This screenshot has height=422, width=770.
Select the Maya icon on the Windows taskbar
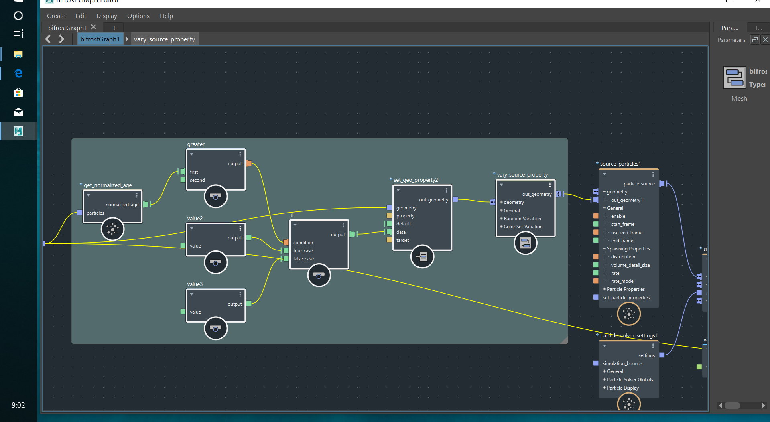point(18,131)
